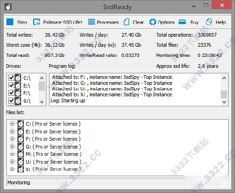Click the Buy toolbar label
Viewport: 235px width, 193px height.
tap(194, 22)
